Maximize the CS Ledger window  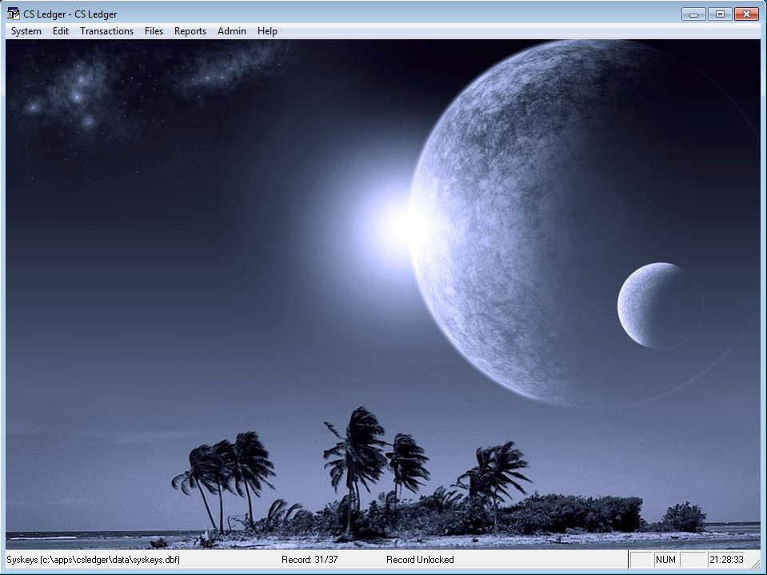[720, 14]
